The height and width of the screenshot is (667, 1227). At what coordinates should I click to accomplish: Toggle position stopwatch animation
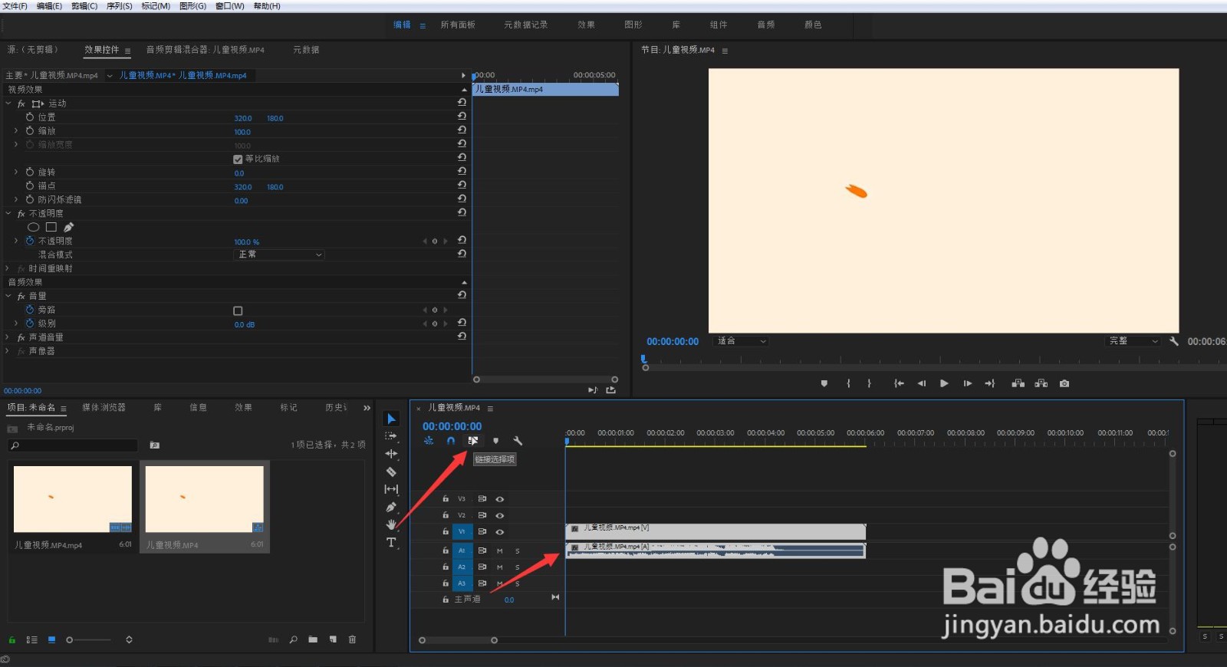tap(30, 117)
